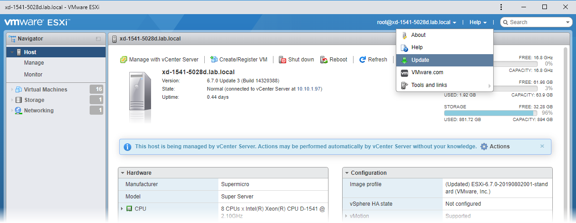Screen dimensions: 576x223
Task: Select Monitor under Host in Navigator
Action: click(x=33, y=75)
